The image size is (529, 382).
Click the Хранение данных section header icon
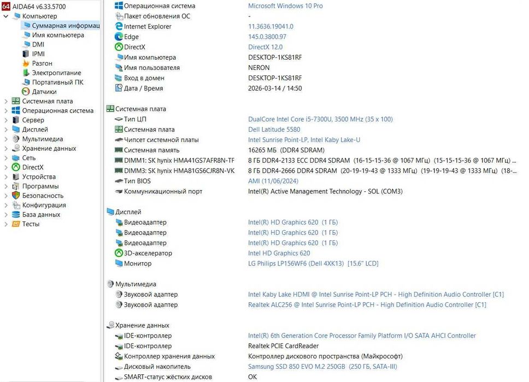pyautogui.click(x=110, y=325)
